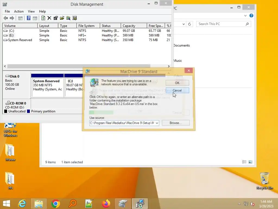Open the File menu in Disk Management

tap(7, 11)
